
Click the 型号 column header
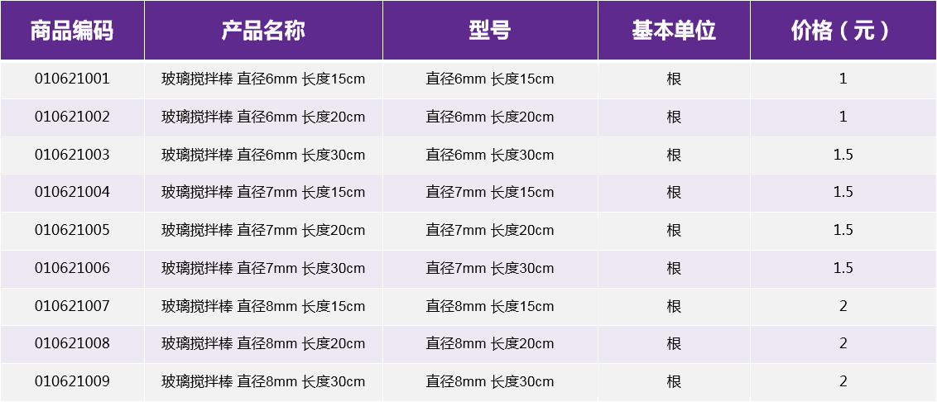[490, 31]
